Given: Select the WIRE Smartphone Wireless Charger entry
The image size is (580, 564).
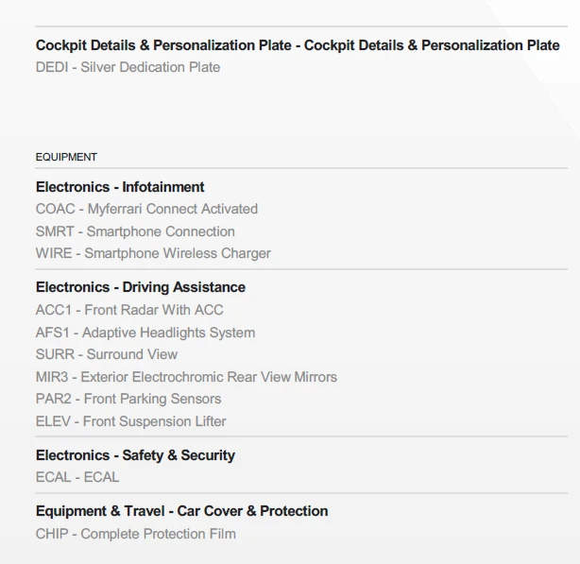Looking at the screenshot, I should (153, 253).
